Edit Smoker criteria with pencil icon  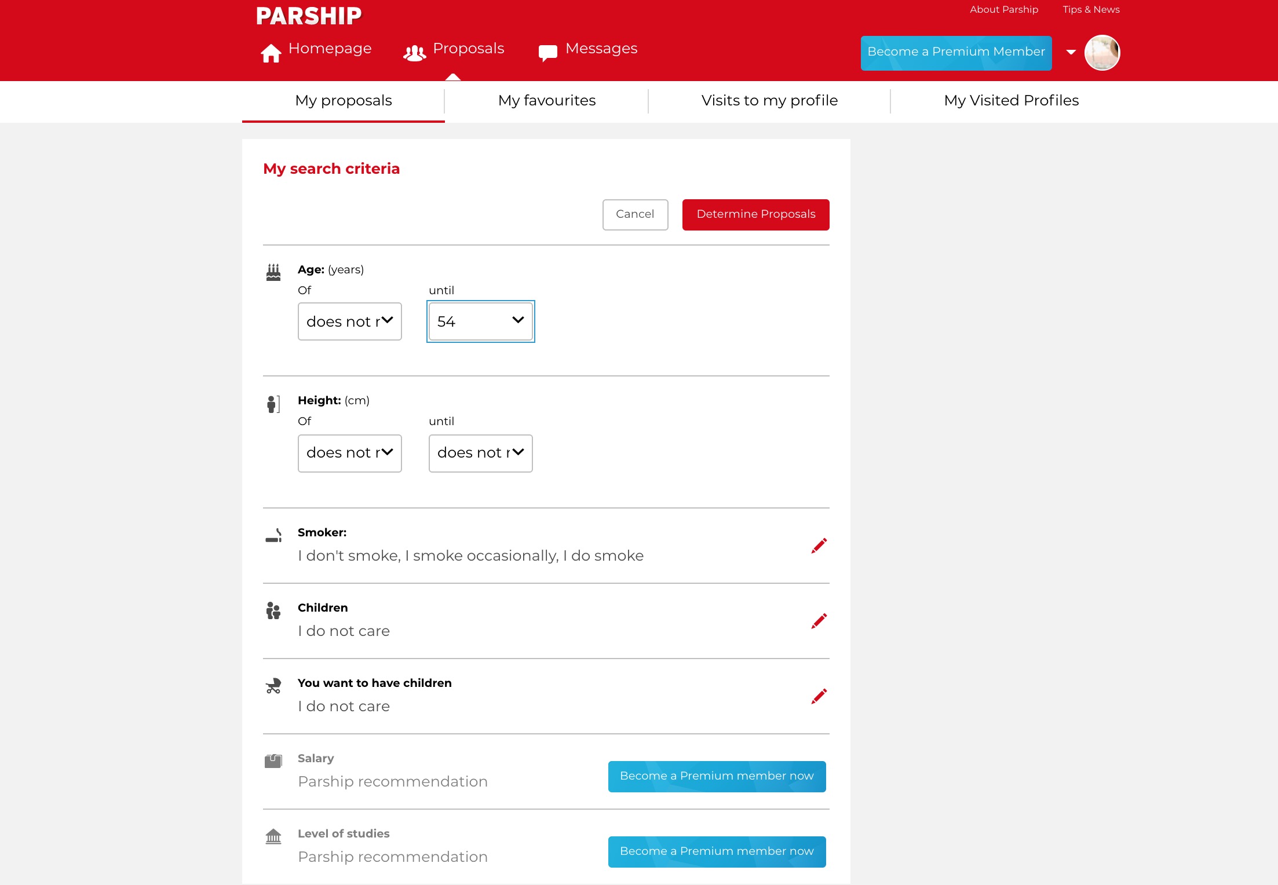click(x=819, y=546)
